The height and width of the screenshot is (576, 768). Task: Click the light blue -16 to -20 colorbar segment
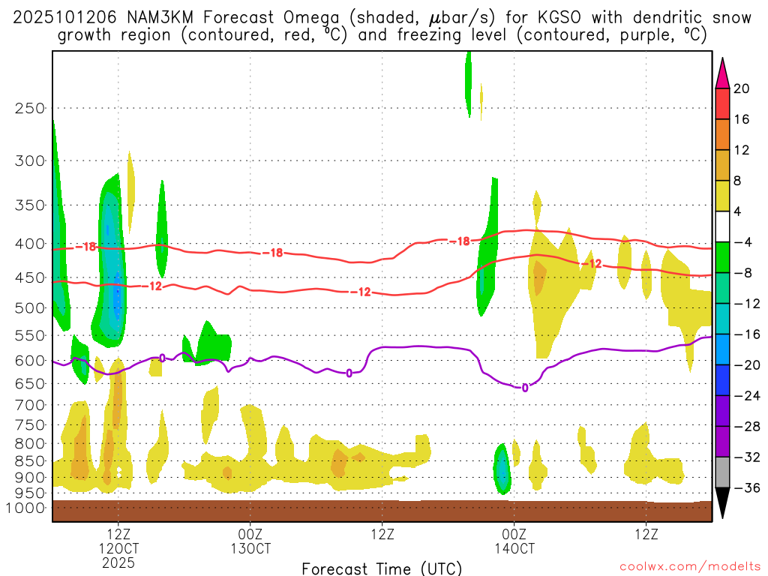[x=722, y=349]
